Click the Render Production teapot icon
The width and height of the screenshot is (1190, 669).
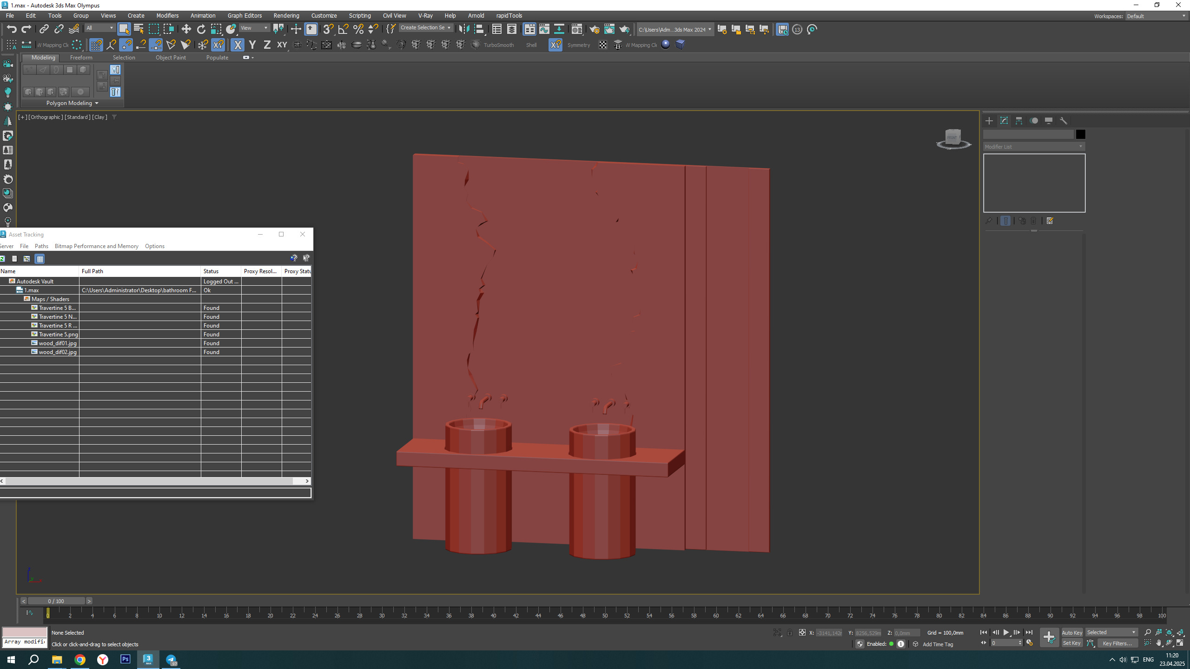[624, 29]
